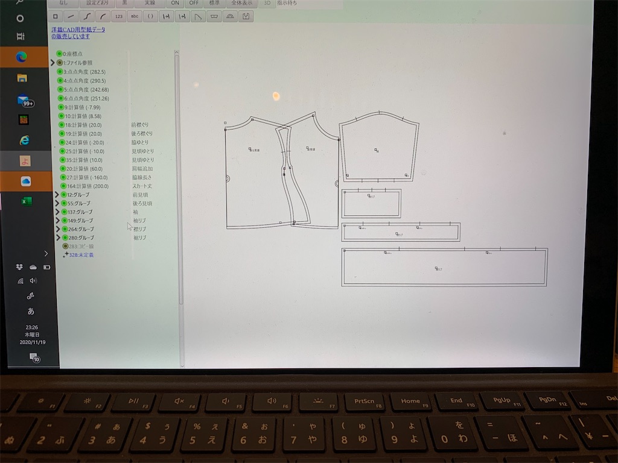Show hidden tray icons with the chevron
This screenshot has width=618, height=463.
click(46, 253)
